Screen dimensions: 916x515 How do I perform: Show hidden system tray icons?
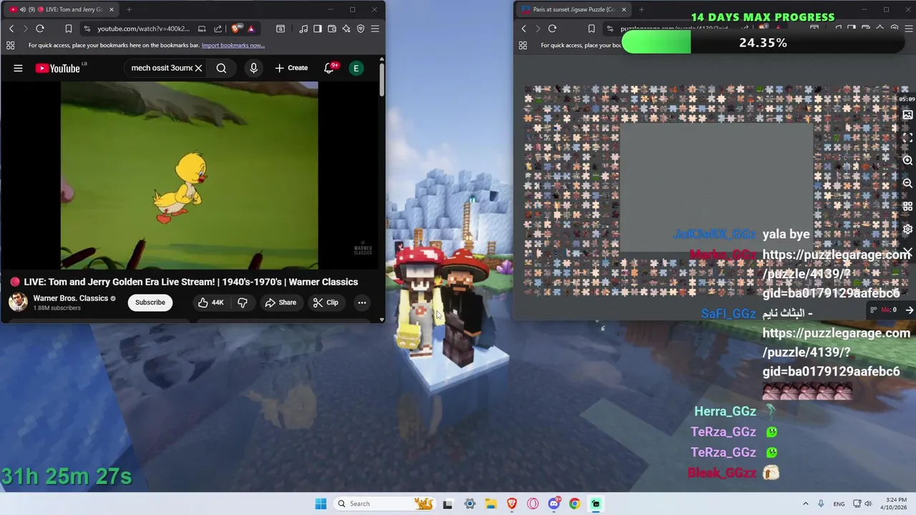[x=805, y=504]
